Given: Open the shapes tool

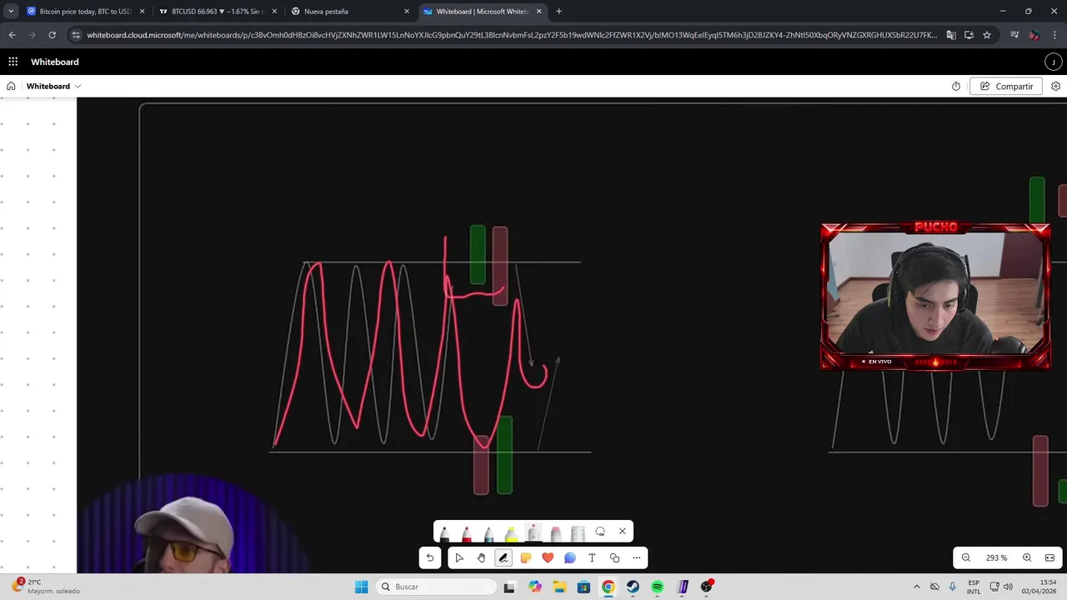Looking at the screenshot, I should point(614,557).
